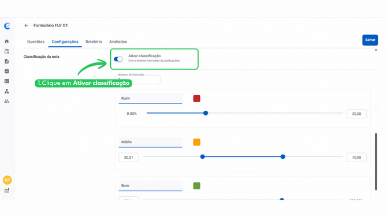Click the scroll up arrow below Salvar

376,50
